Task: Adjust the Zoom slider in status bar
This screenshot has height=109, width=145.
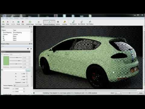Action: coord(130,93)
